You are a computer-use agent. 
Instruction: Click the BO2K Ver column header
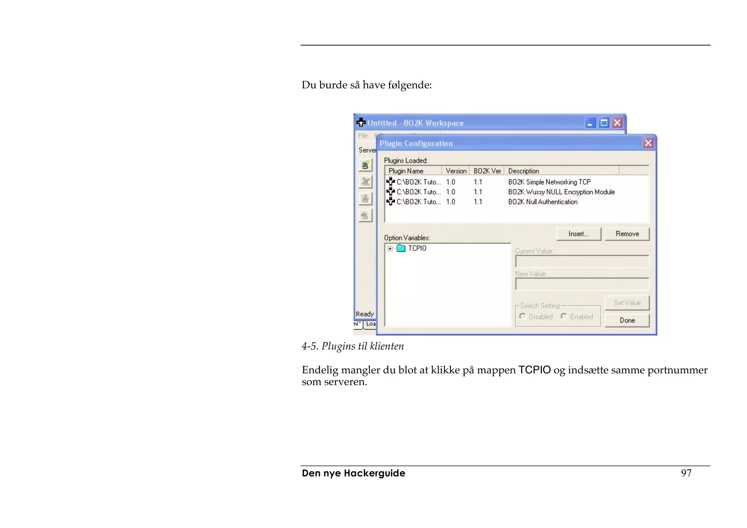[487, 171]
